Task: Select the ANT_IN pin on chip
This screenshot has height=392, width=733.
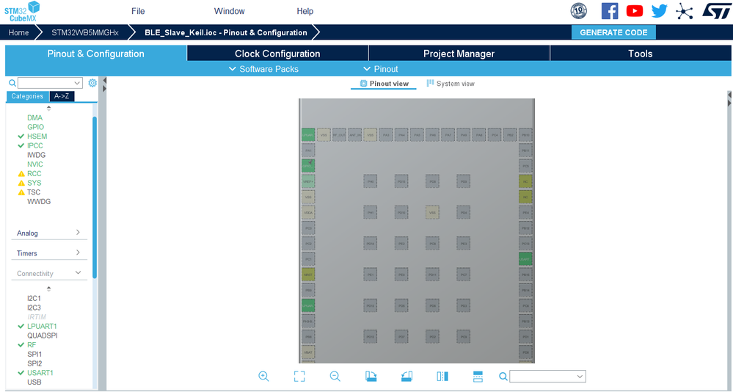Action: tap(355, 135)
